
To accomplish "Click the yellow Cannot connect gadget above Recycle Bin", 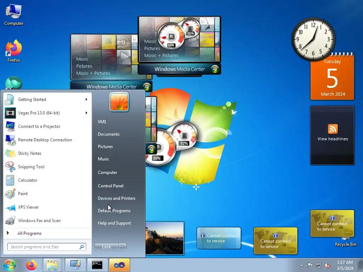I will point(332,223).
